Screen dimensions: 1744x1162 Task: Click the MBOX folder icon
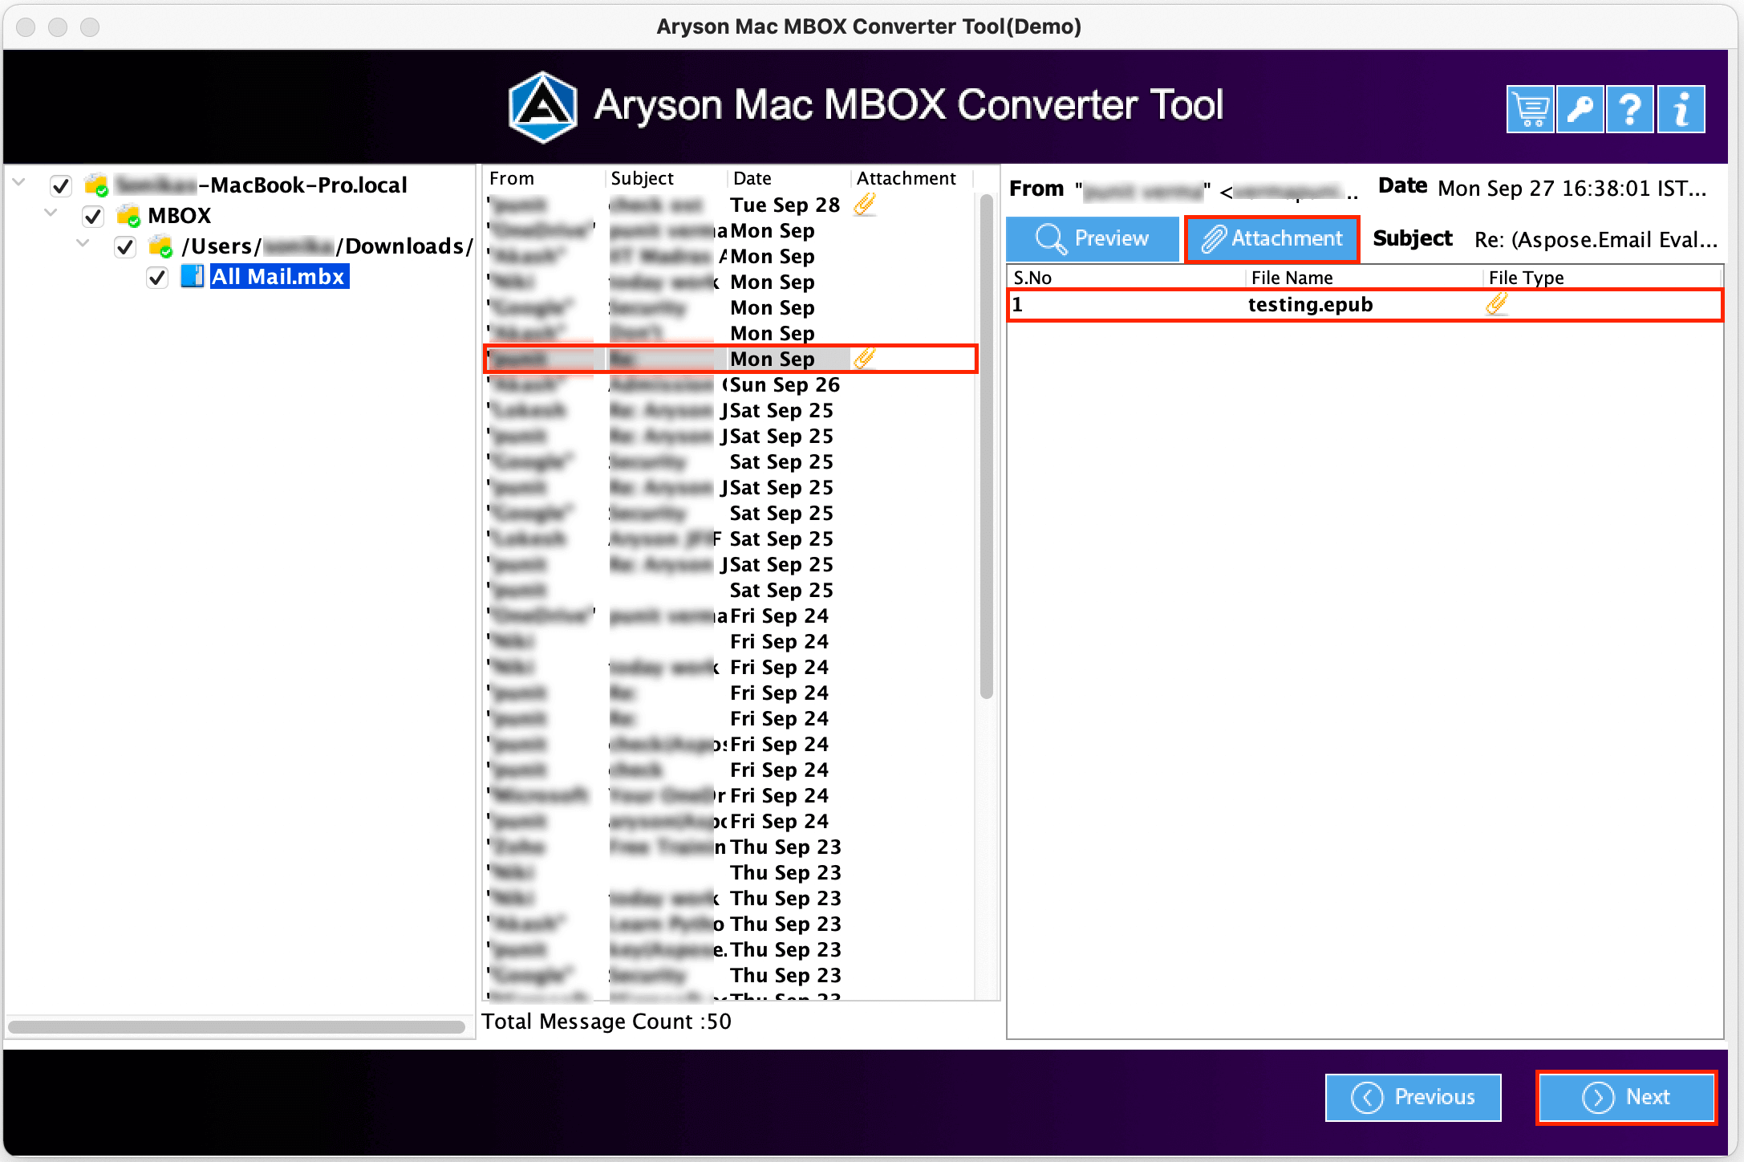128,216
